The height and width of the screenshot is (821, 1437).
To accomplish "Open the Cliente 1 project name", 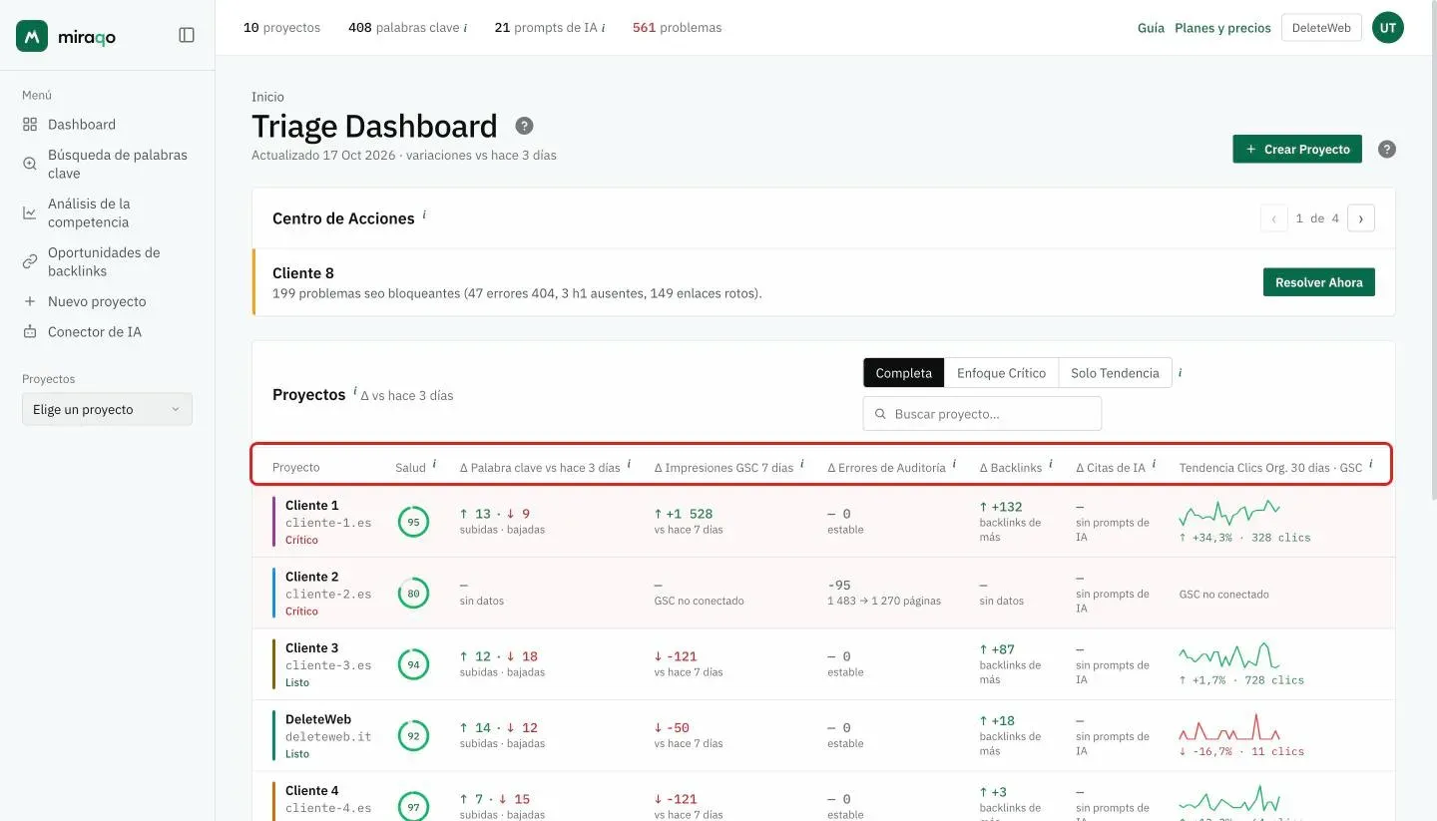I will (311, 505).
